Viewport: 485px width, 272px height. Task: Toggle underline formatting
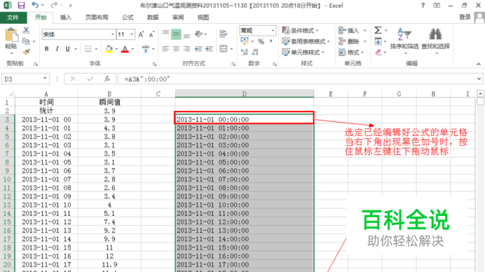pos(67,48)
